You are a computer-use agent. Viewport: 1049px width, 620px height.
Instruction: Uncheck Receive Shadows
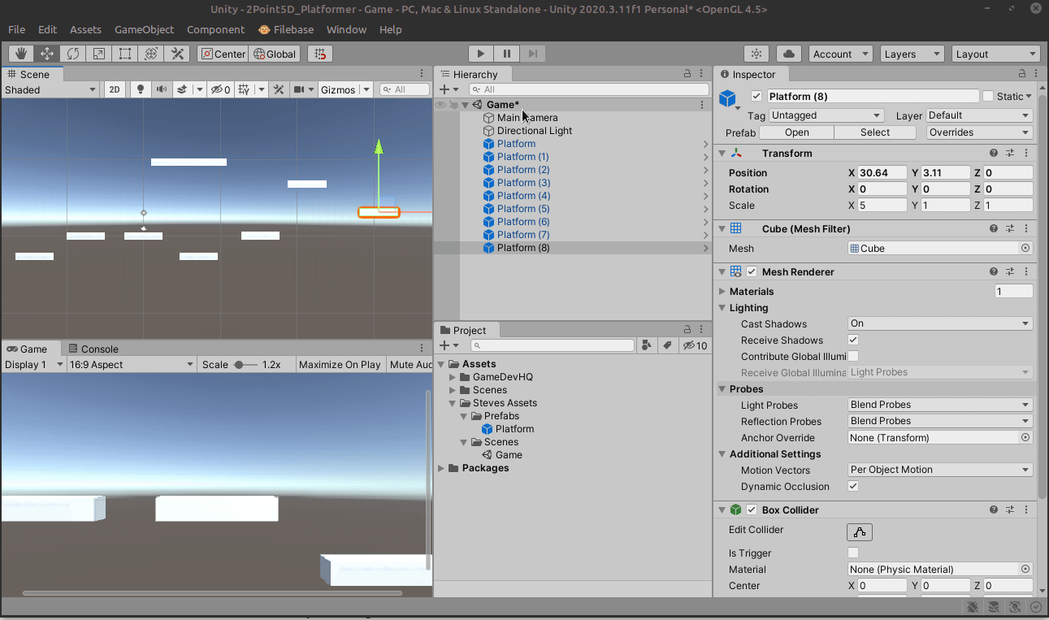[x=853, y=340]
